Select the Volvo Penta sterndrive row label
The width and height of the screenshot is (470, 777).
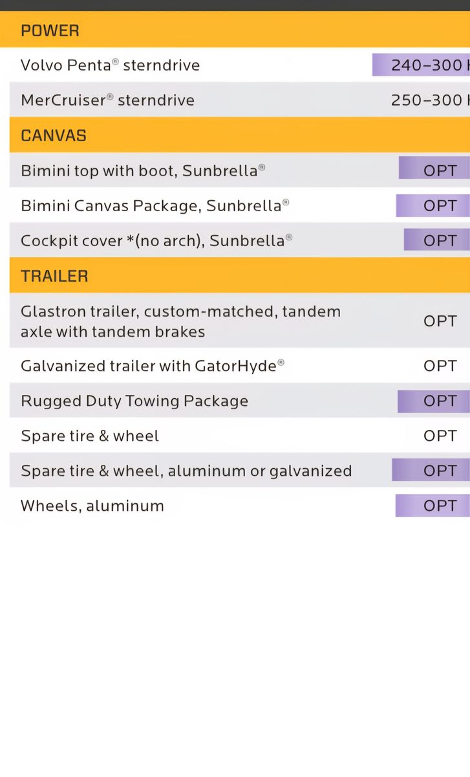111,65
